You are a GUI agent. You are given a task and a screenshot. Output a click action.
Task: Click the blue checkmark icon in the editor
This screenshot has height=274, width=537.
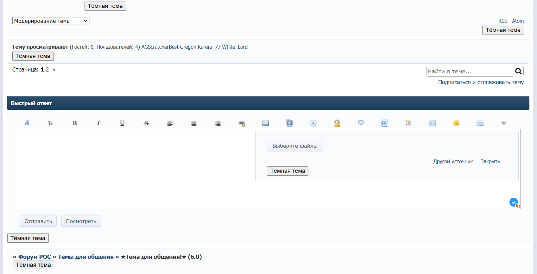click(x=514, y=202)
